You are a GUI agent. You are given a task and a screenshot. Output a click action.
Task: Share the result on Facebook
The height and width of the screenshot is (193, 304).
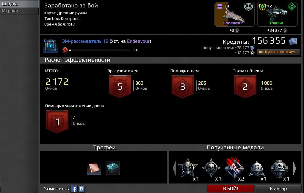pos(74,189)
